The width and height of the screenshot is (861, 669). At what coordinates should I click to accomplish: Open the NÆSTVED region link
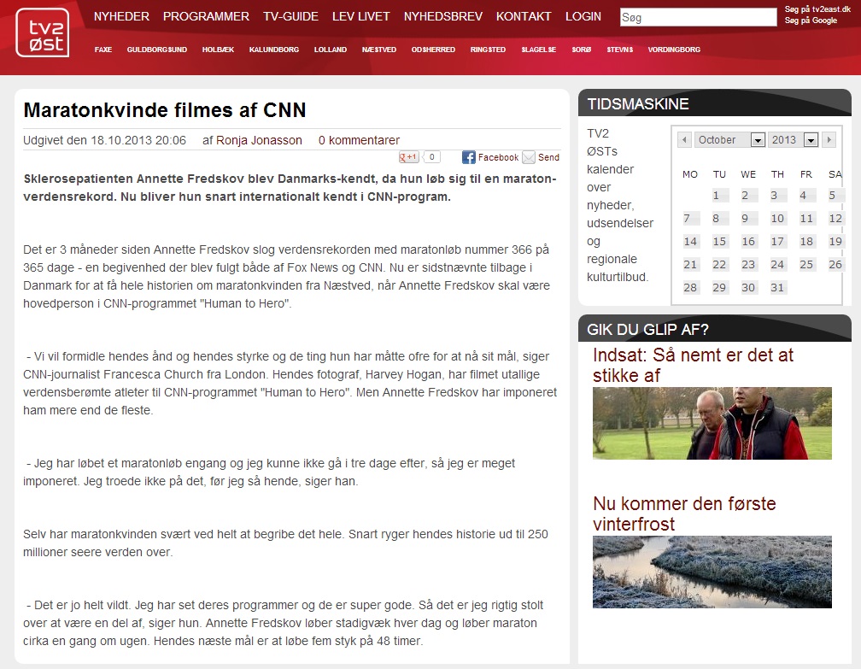coord(379,50)
